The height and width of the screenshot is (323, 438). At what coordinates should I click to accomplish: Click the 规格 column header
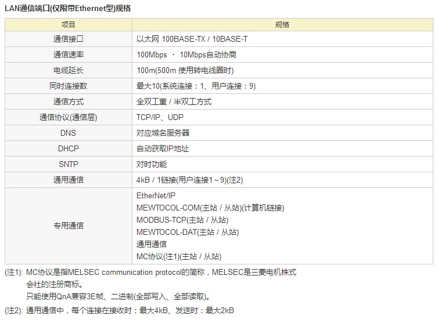(282, 25)
